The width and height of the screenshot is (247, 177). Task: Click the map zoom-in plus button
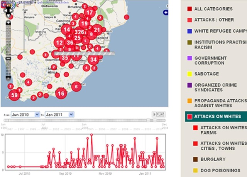8,23
